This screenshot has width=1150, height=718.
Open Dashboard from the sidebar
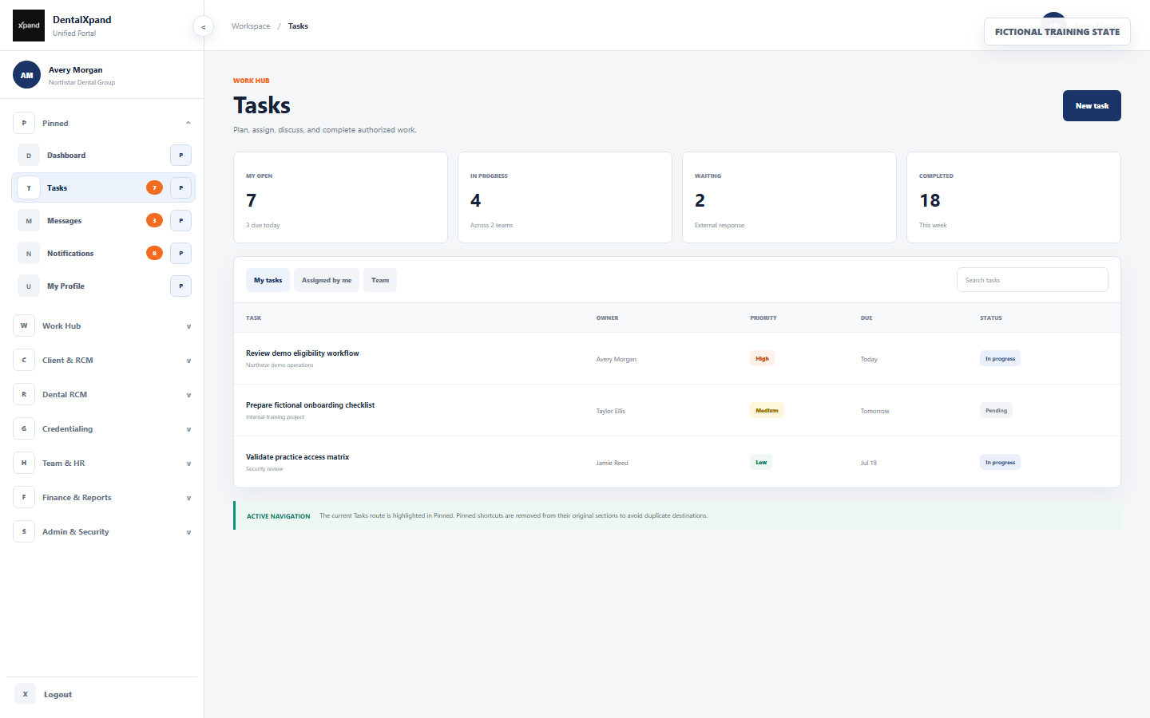point(66,156)
